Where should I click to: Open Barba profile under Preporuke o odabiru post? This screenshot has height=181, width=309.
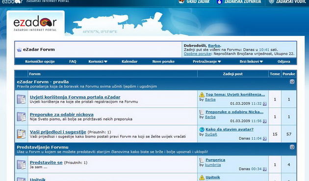point(210,117)
